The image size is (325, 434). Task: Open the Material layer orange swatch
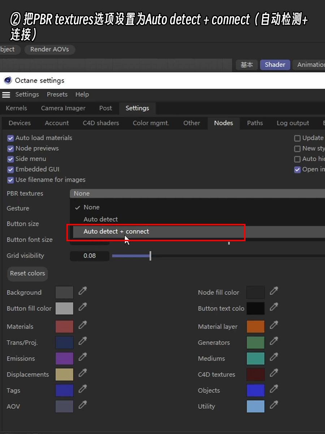pos(256,327)
